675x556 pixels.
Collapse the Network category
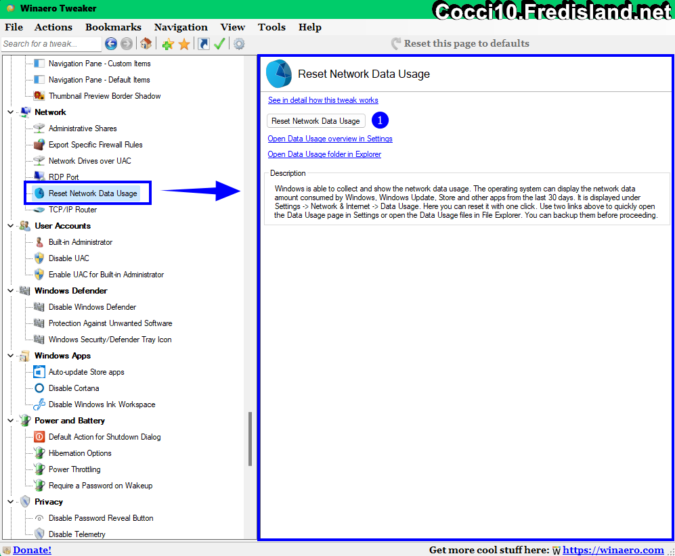tap(10, 112)
